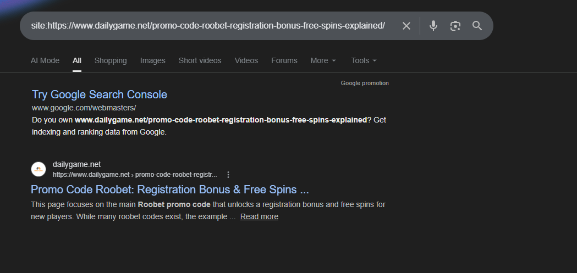Switch to AI Mode tab

click(45, 60)
